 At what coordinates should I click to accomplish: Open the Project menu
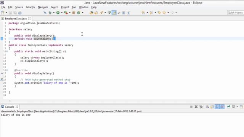[65, 7]
